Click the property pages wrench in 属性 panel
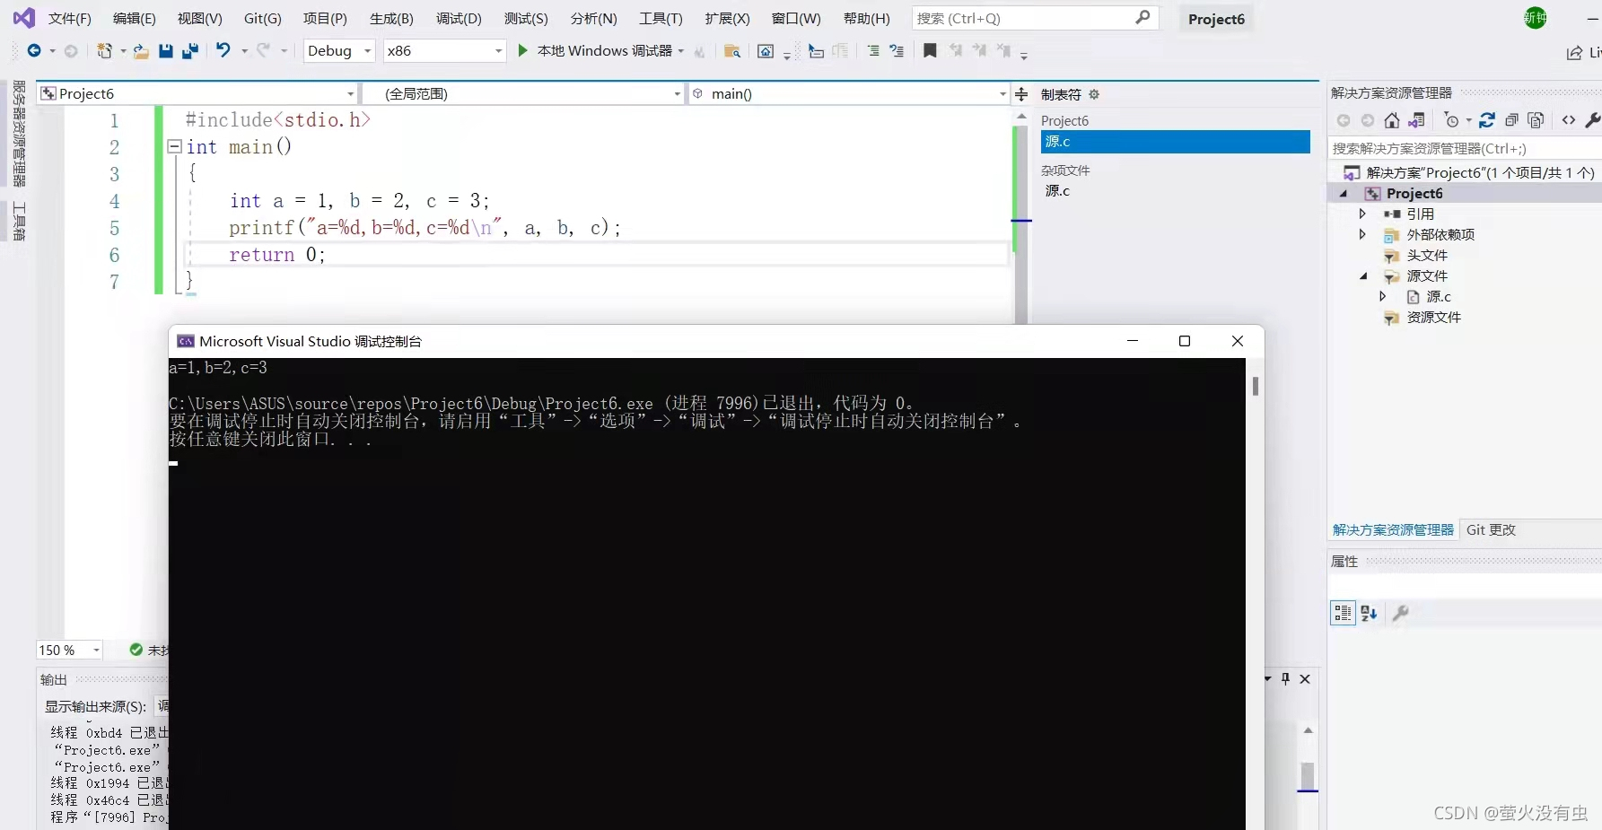Viewport: 1602px width, 830px height. (1400, 613)
